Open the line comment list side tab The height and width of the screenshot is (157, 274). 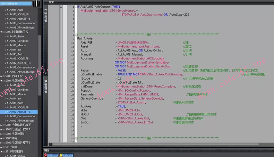tap(45, 15)
